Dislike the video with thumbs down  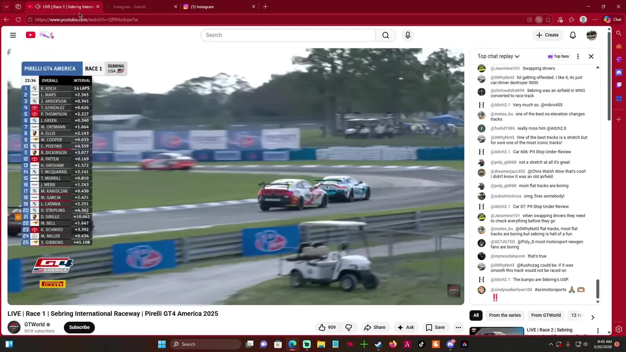click(349, 328)
